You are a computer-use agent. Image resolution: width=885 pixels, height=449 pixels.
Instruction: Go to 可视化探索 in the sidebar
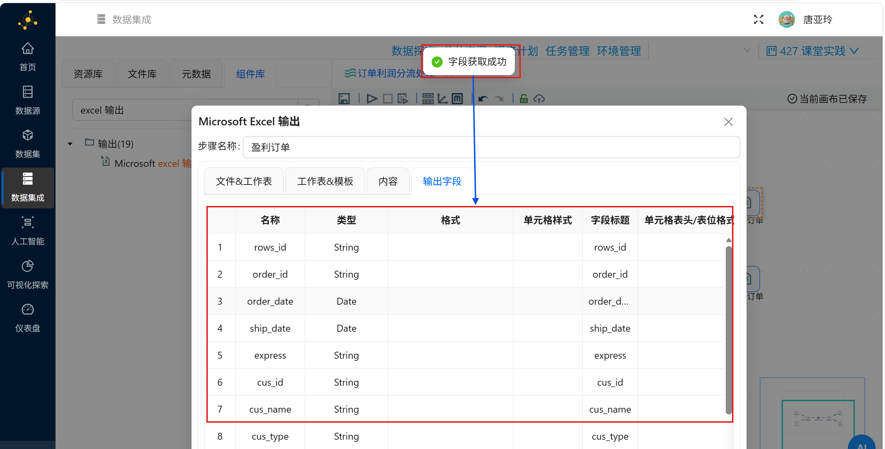(27, 275)
